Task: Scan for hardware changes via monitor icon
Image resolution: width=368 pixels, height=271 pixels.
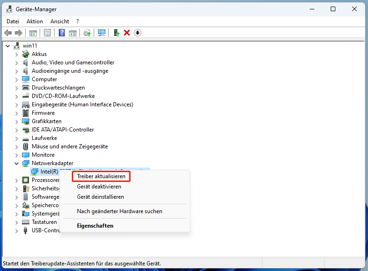Action: coord(102,33)
